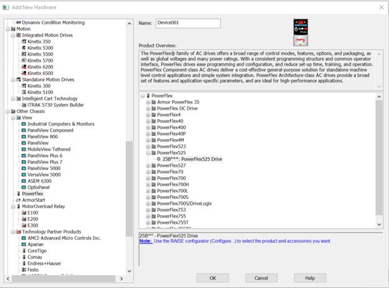The width and height of the screenshot is (389, 288).
Task: Expand the Armor PowerFlex 35 node
Action: (x=148, y=102)
